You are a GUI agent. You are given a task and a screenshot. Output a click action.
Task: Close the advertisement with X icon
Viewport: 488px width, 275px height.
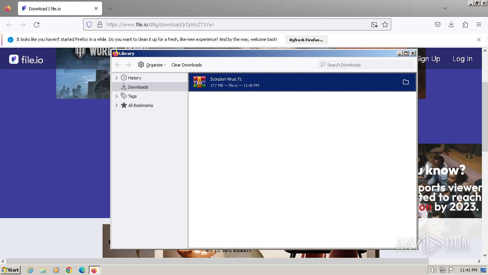tap(421, 241)
